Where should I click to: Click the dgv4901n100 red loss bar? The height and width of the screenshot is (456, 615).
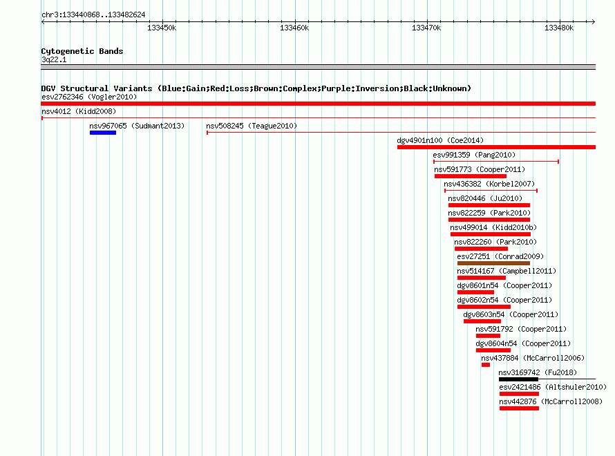click(497, 147)
